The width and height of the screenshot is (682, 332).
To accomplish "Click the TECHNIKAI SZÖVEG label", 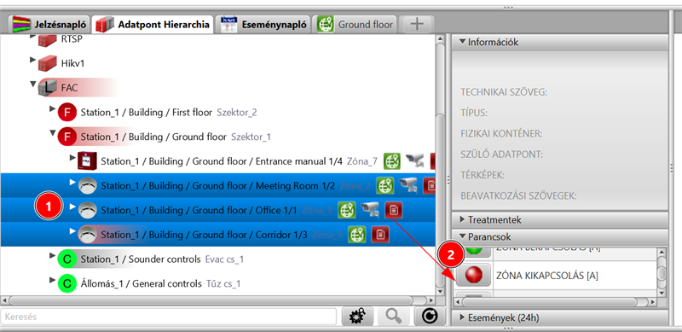I will click(504, 92).
